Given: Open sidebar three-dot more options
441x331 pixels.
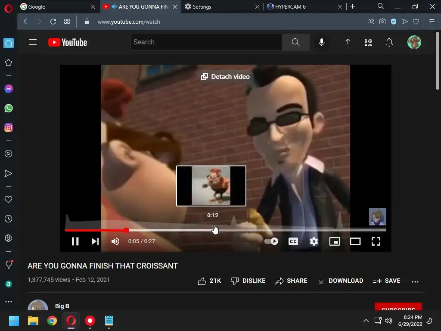Looking at the screenshot, I should click(x=9, y=302).
